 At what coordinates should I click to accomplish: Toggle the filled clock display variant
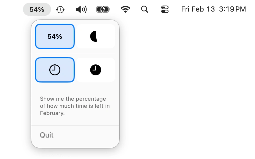95,70
